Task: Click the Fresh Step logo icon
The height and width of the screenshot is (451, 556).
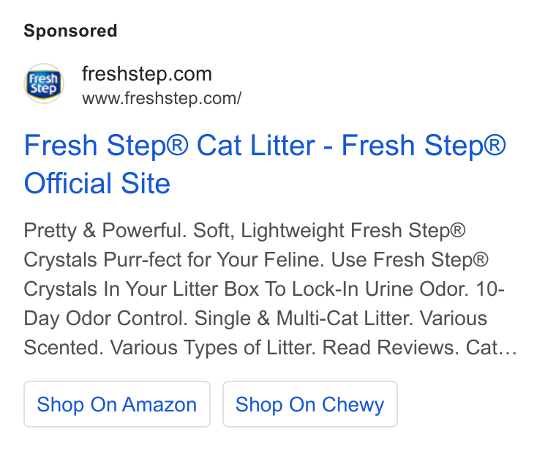Action: point(44,83)
